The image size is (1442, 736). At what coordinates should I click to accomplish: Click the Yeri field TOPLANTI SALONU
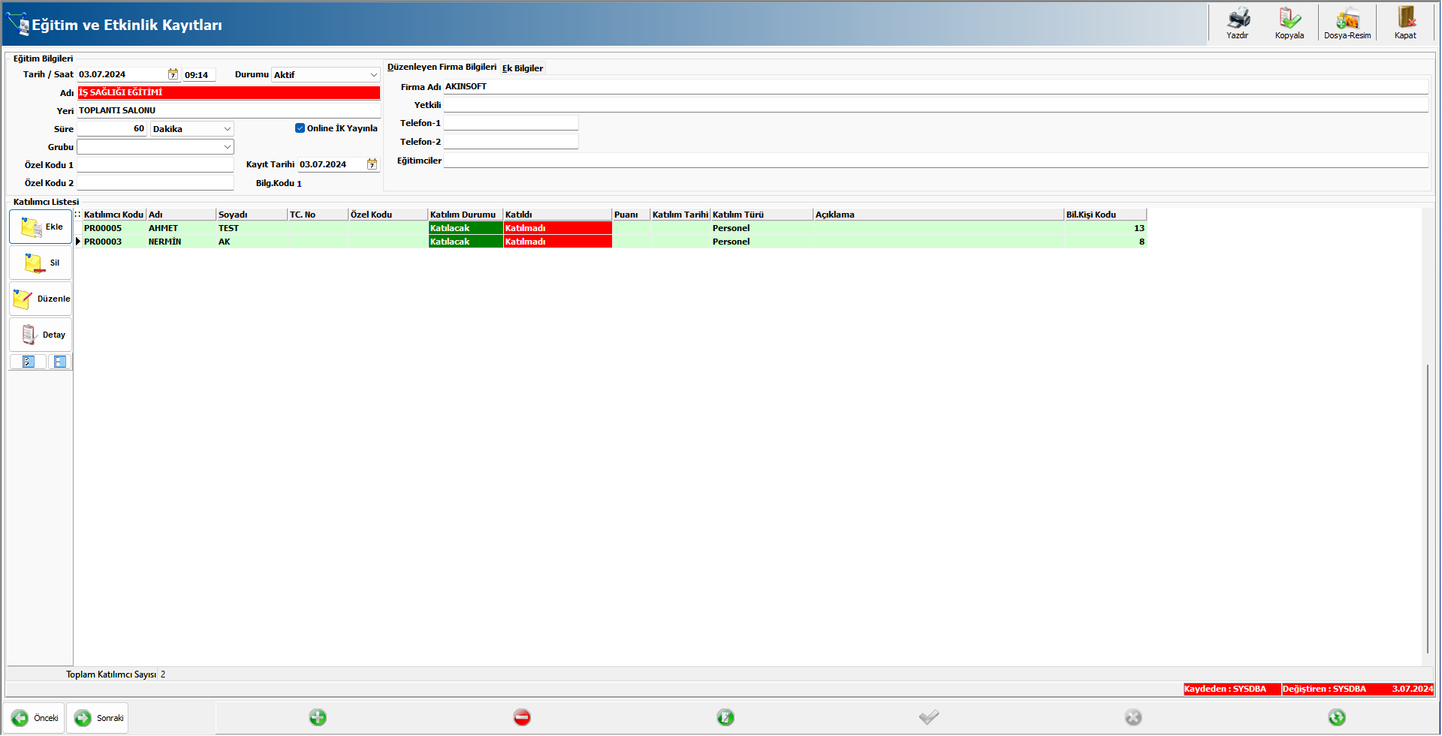point(228,110)
